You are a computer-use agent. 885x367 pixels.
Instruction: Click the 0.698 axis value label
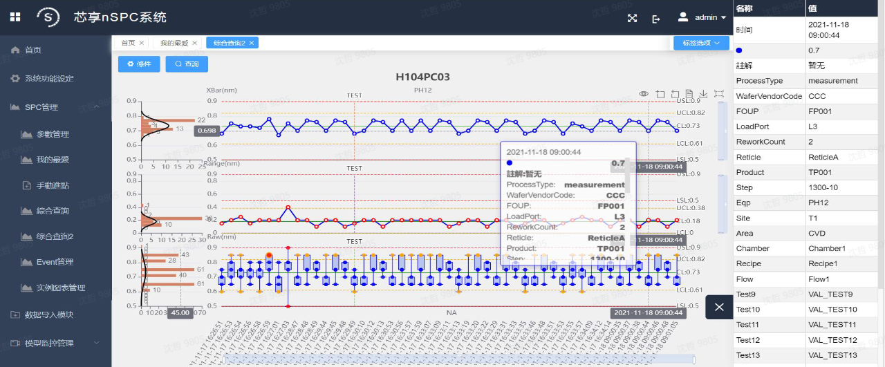[x=207, y=130]
